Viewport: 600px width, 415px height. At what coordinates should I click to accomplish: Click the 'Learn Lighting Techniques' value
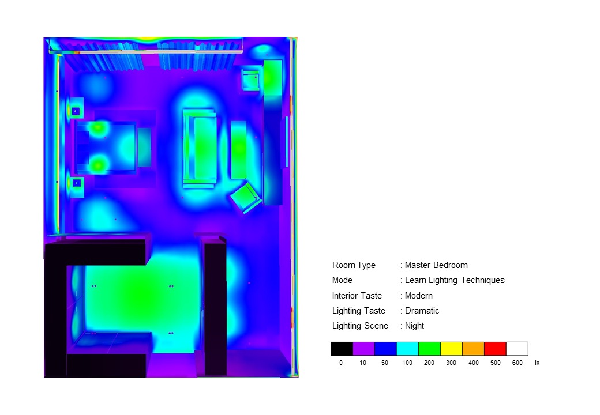click(455, 280)
